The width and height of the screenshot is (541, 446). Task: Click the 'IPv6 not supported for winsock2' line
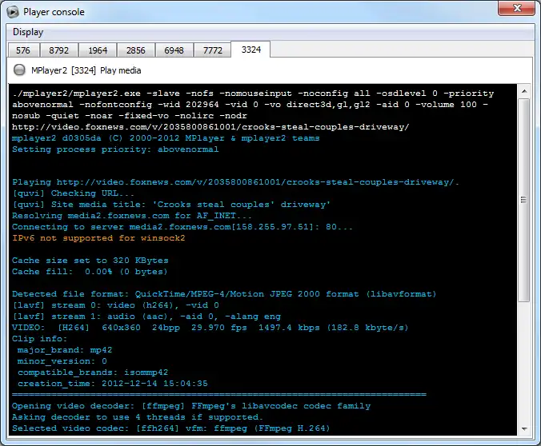click(98, 238)
